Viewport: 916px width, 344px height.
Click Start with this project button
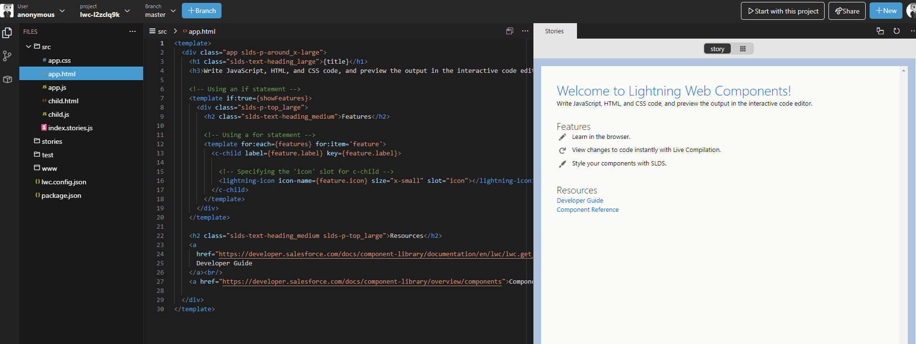(783, 11)
